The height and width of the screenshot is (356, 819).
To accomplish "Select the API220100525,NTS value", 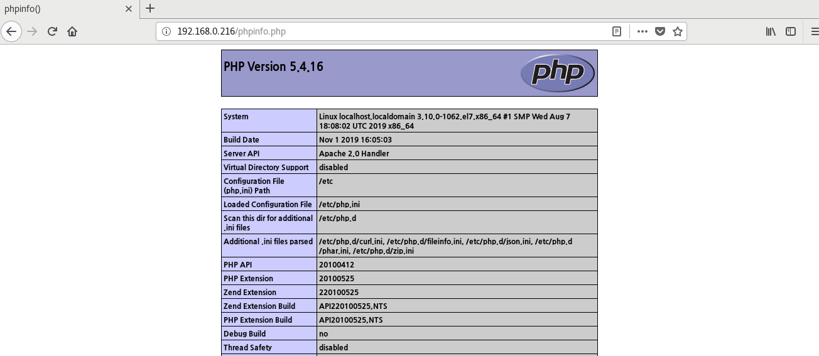I will (x=353, y=306).
